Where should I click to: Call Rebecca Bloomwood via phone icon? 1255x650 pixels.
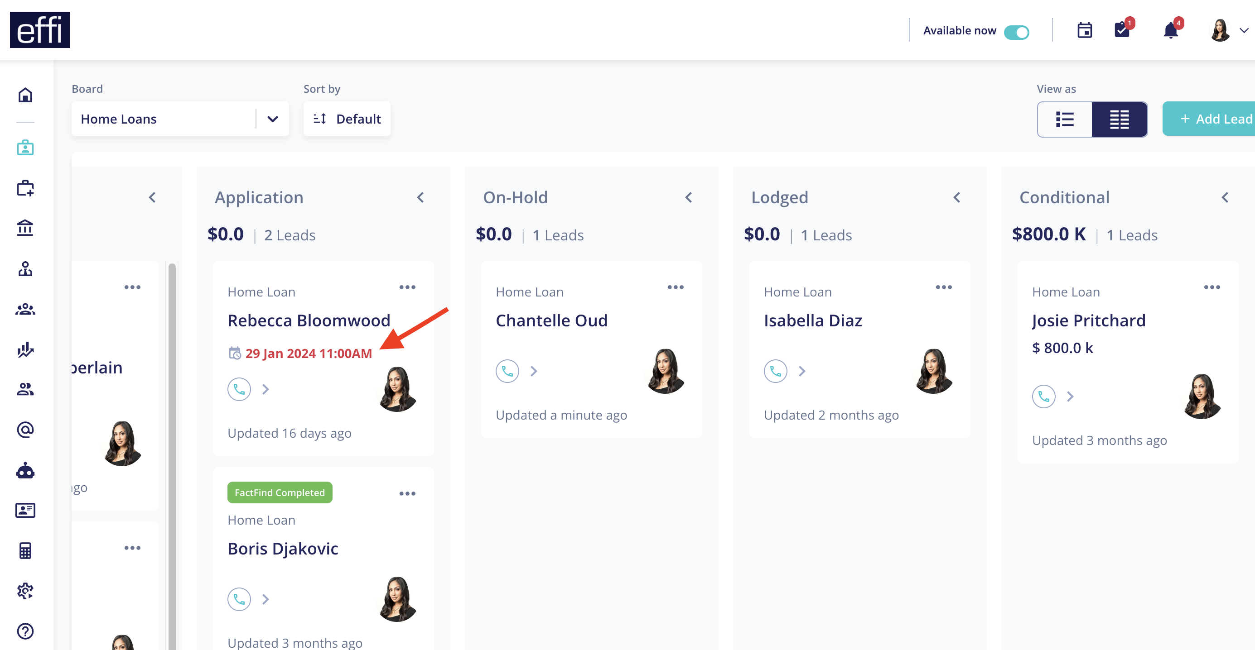click(239, 390)
